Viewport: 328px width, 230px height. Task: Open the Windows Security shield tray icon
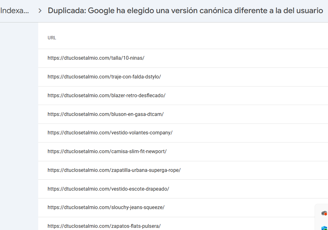324,228
